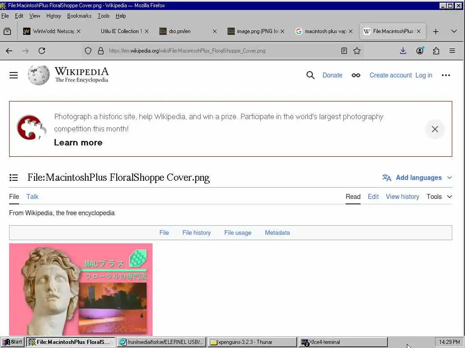
Task: Click Create account link
Action: 391,75
